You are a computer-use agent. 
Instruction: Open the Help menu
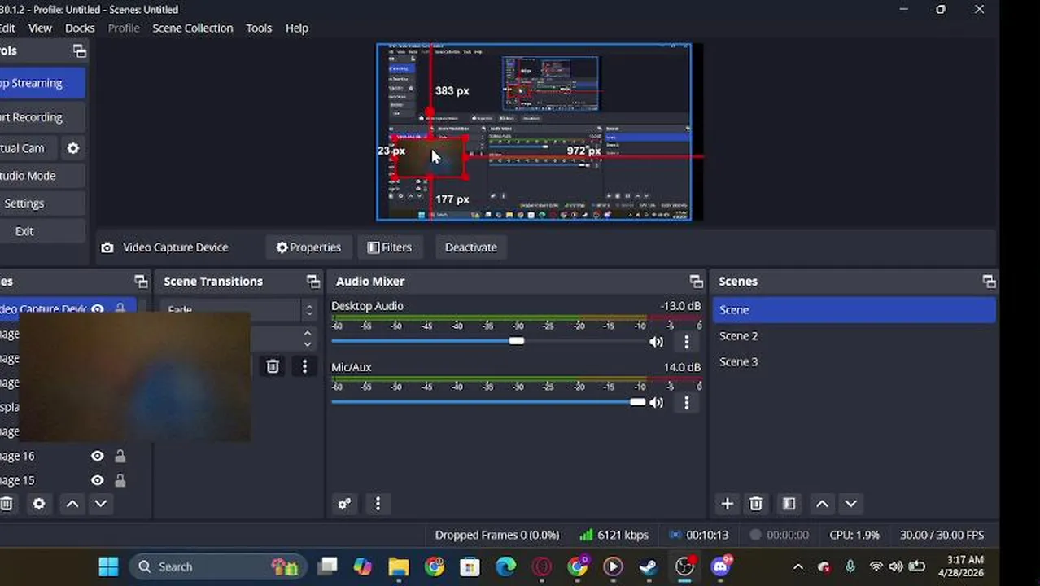[297, 28]
